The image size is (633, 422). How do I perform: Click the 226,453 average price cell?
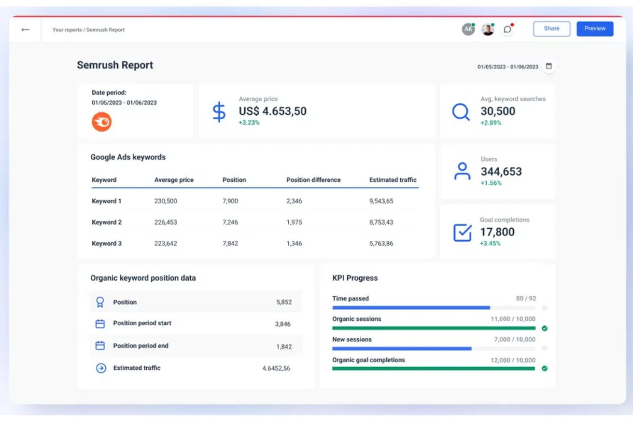[x=166, y=222]
